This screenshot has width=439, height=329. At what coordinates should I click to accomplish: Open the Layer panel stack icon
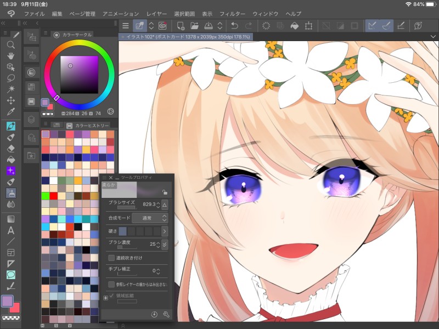pos(31,120)
